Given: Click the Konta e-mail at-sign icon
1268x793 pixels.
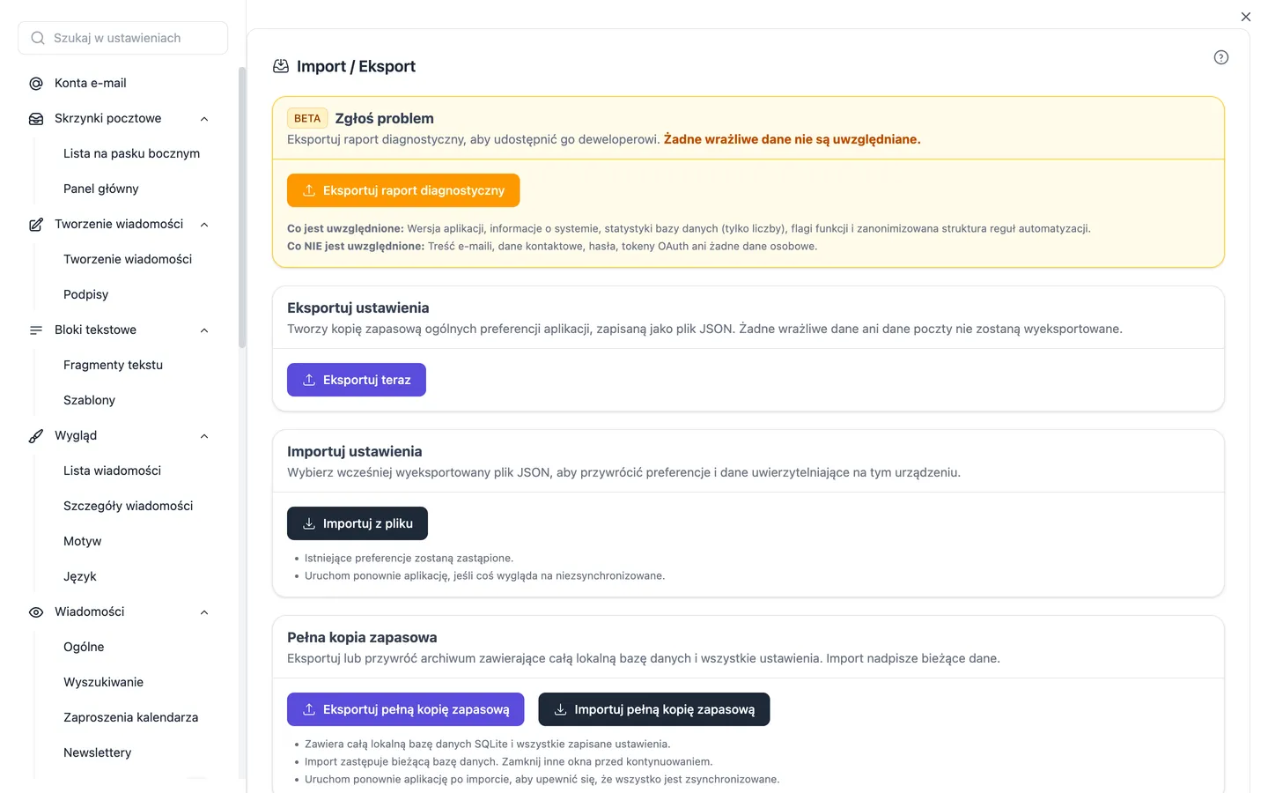Looking at the screenshot, I should [36, 83].
